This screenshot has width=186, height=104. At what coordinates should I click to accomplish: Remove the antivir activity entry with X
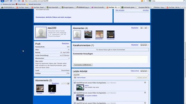pyautogui.click(x=145, y=82)
